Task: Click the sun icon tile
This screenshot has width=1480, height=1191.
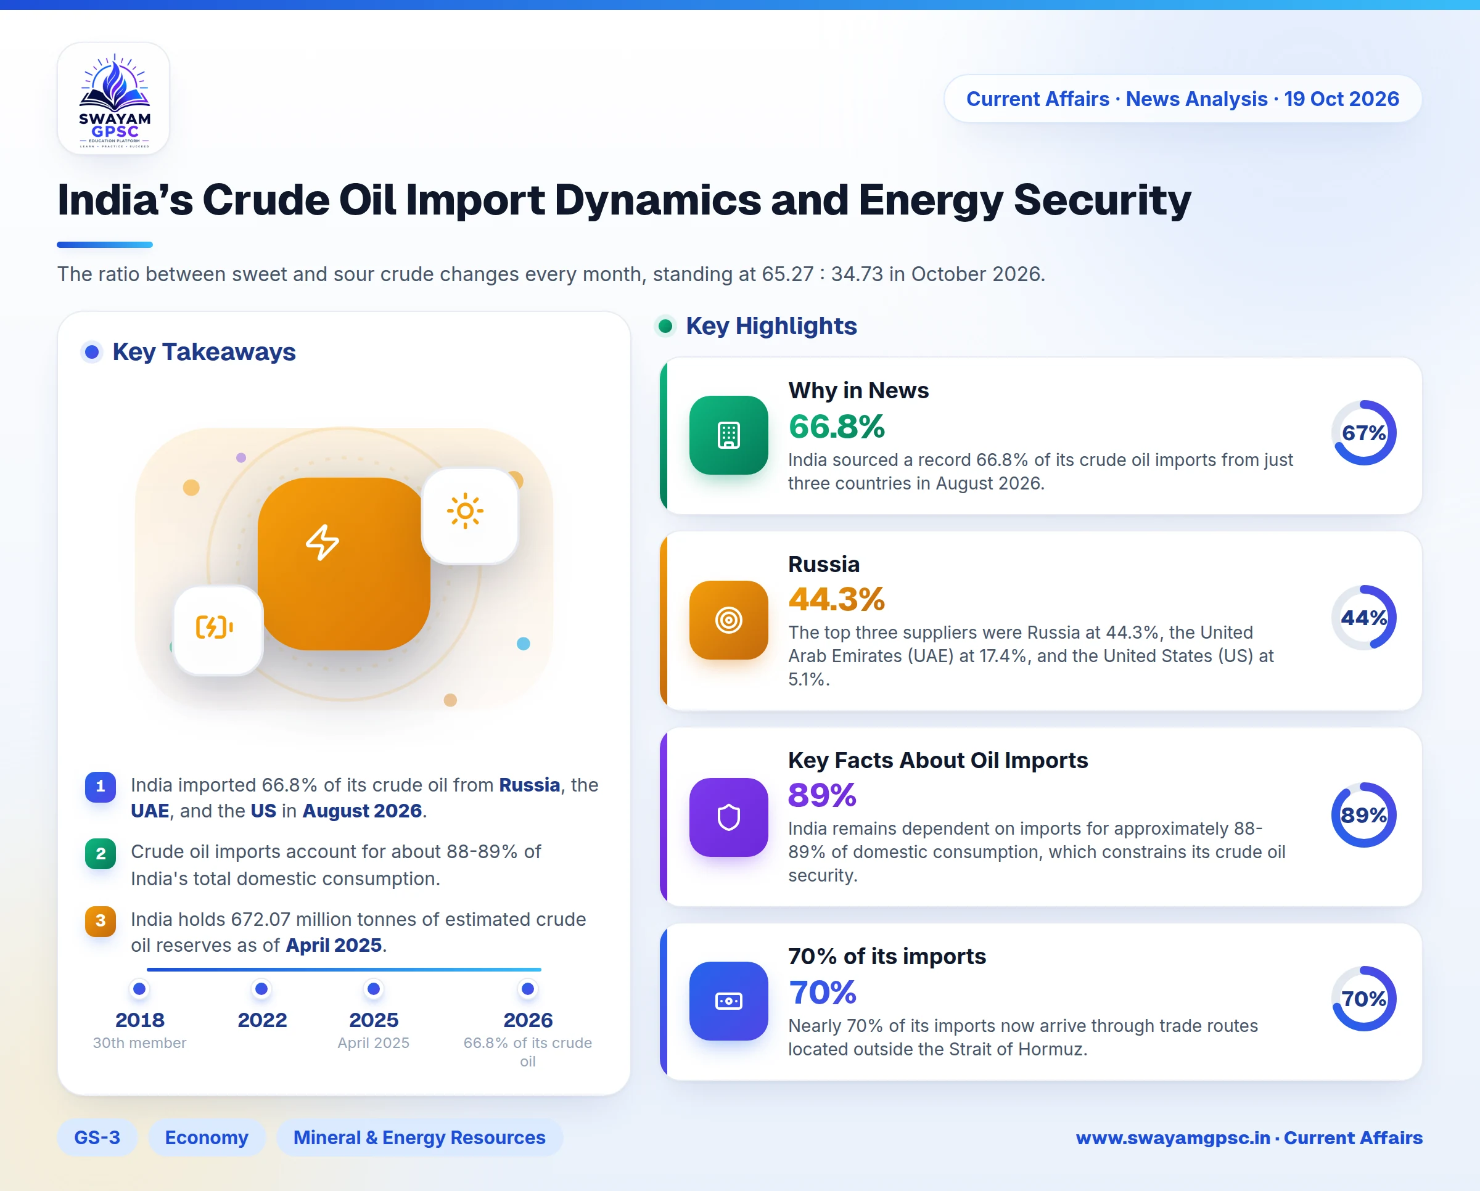Action: (469, 516)
